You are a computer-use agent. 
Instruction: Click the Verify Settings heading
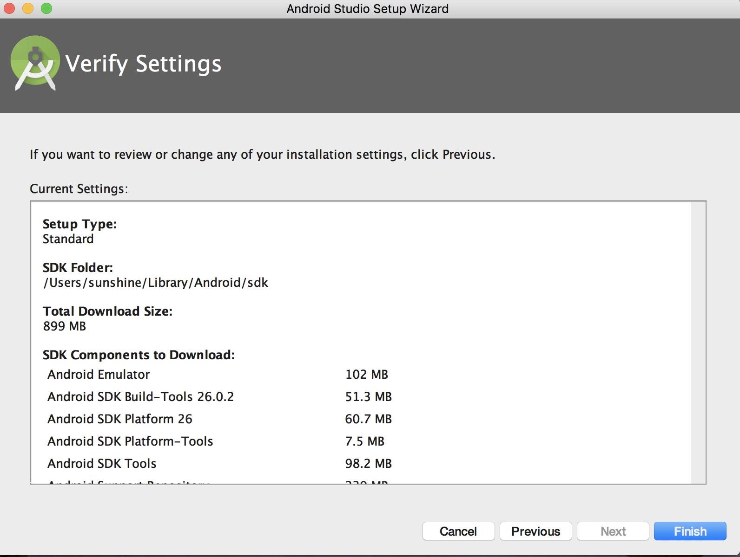[x=143, y=64]
